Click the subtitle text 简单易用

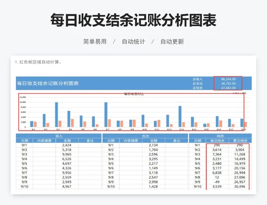(x=95, y=42)
